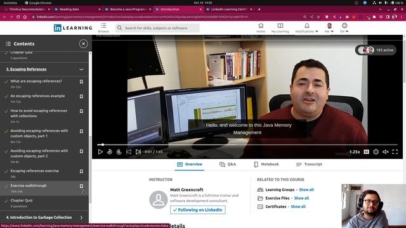Viewport: 406px width, 228px height.
Task: Open 'Exercise walkthrough' in contents
Action: (29, 186)
